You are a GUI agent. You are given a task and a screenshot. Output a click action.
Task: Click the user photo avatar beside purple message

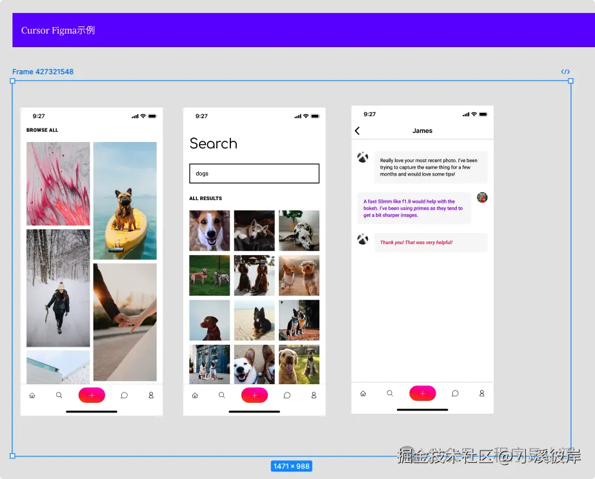click(482, 198)
